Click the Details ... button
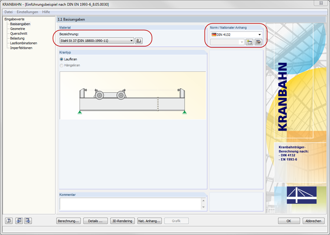The image size is (330, 235). [x=96, y=221]
